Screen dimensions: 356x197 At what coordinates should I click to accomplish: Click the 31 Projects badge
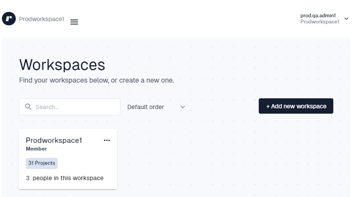42,163
